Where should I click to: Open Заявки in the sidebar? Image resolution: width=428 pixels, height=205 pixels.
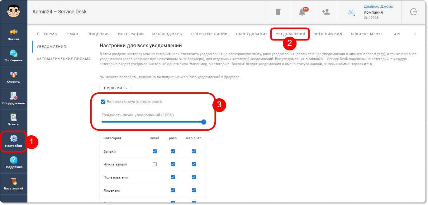click(14, 35)
